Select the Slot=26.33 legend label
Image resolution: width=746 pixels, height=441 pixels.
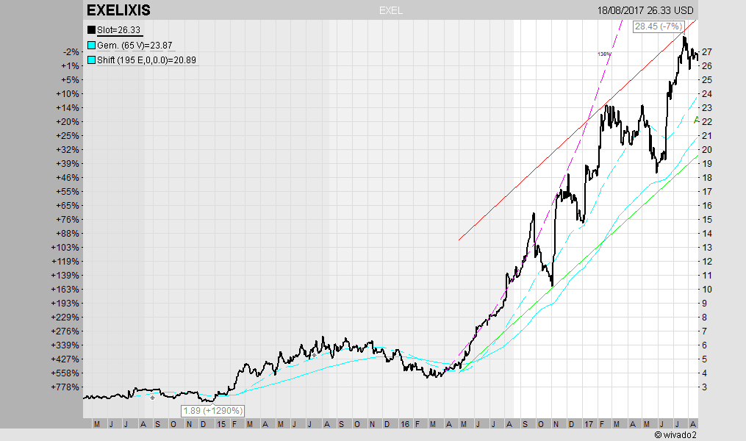119,30
